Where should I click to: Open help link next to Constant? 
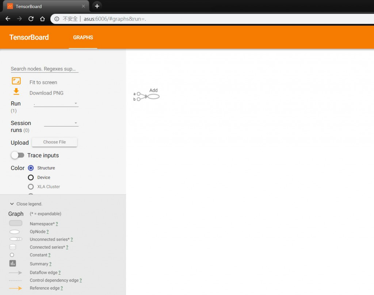49,255
